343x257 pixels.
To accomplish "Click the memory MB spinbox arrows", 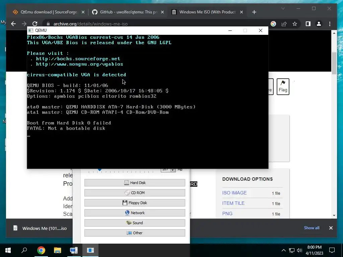I will point(173,170).
